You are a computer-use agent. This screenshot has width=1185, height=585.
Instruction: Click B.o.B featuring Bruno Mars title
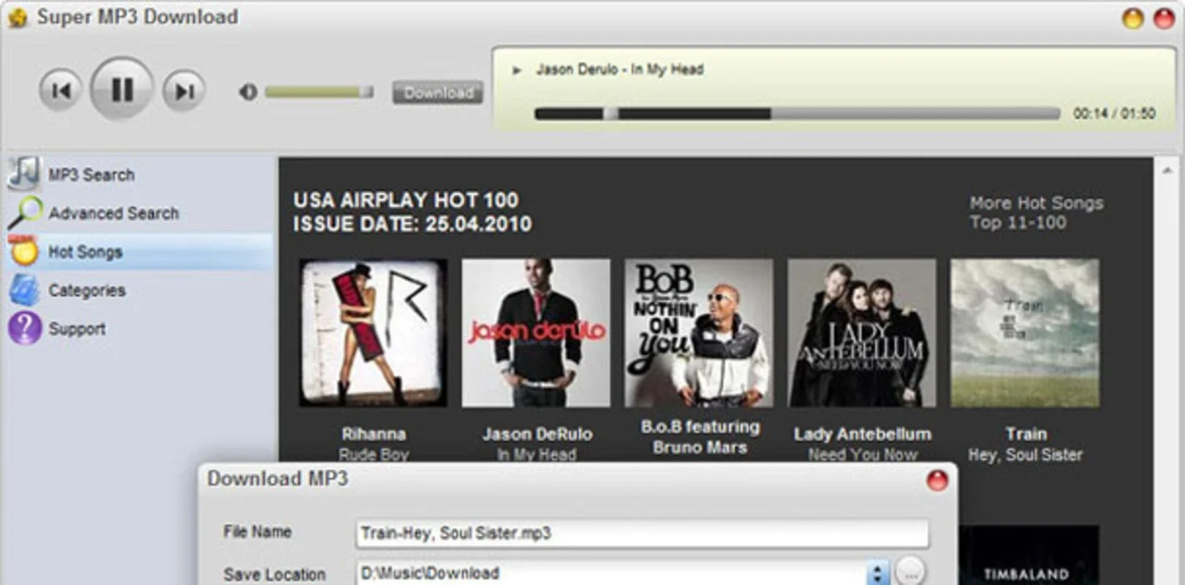(x=700, y=437)
